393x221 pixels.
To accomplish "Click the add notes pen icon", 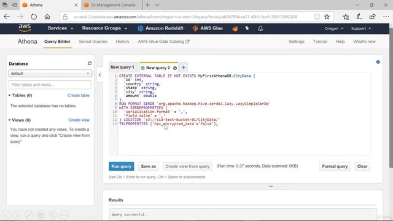I will click(x=359, y=17).
